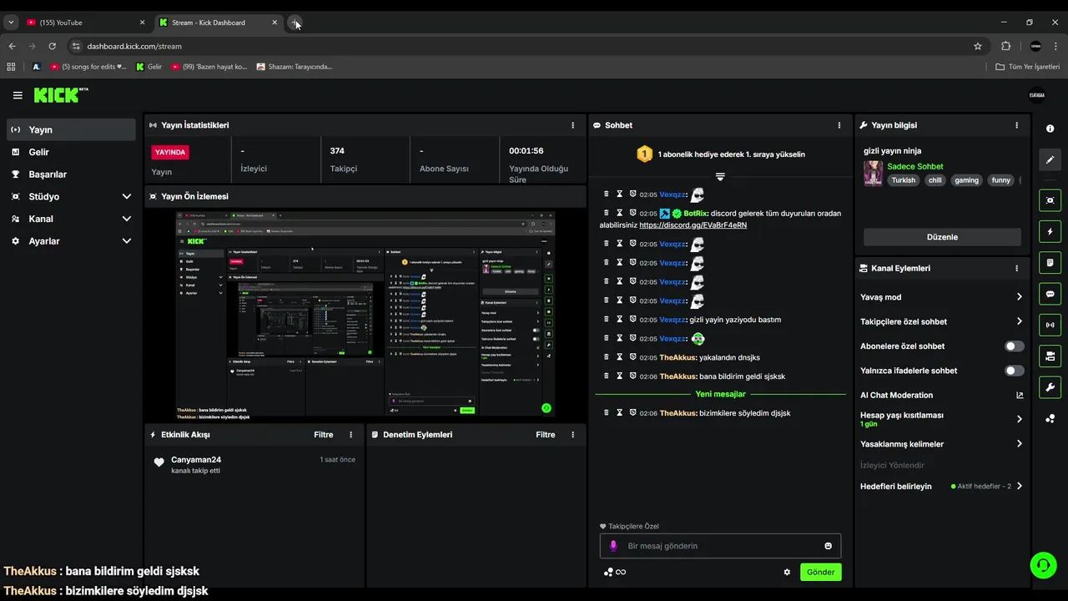Image resolution: width=1068 pixels, height=601 pixels.
Task: Open a new browser tab
Action: [x=296, y=23]
